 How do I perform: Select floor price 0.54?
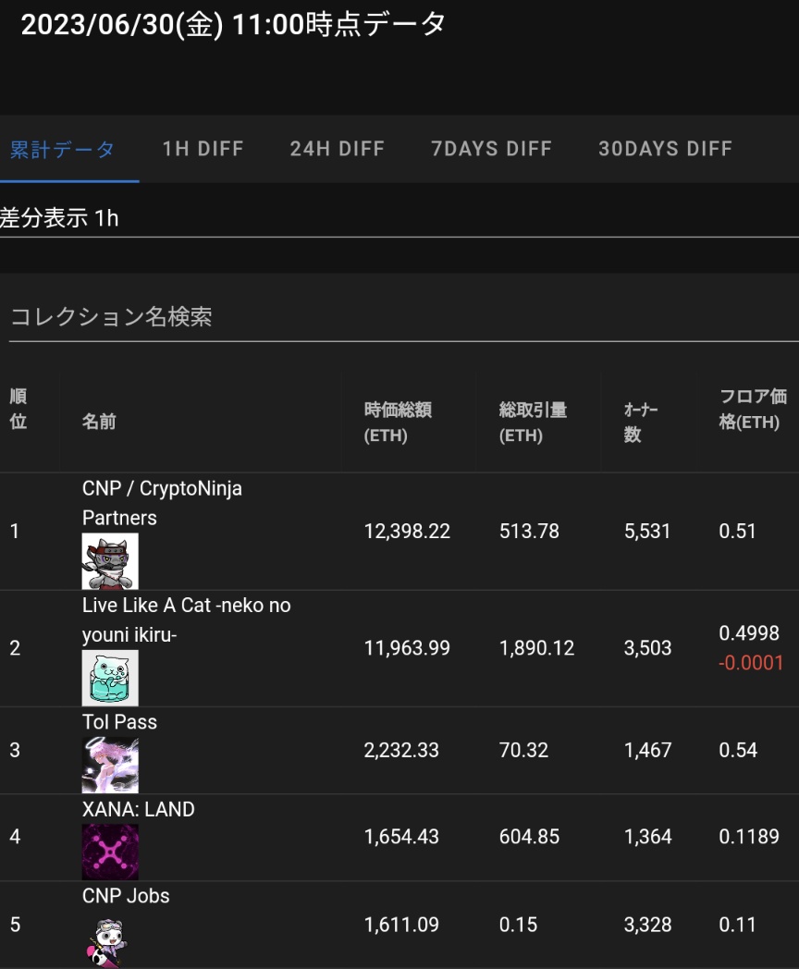coord(737,750)
